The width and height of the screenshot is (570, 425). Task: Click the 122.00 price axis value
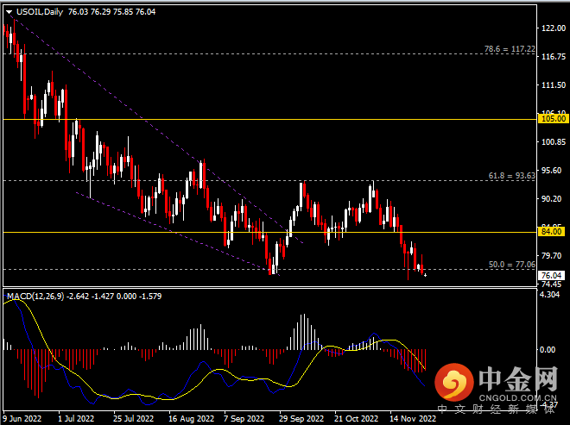(x=550, y=28)
